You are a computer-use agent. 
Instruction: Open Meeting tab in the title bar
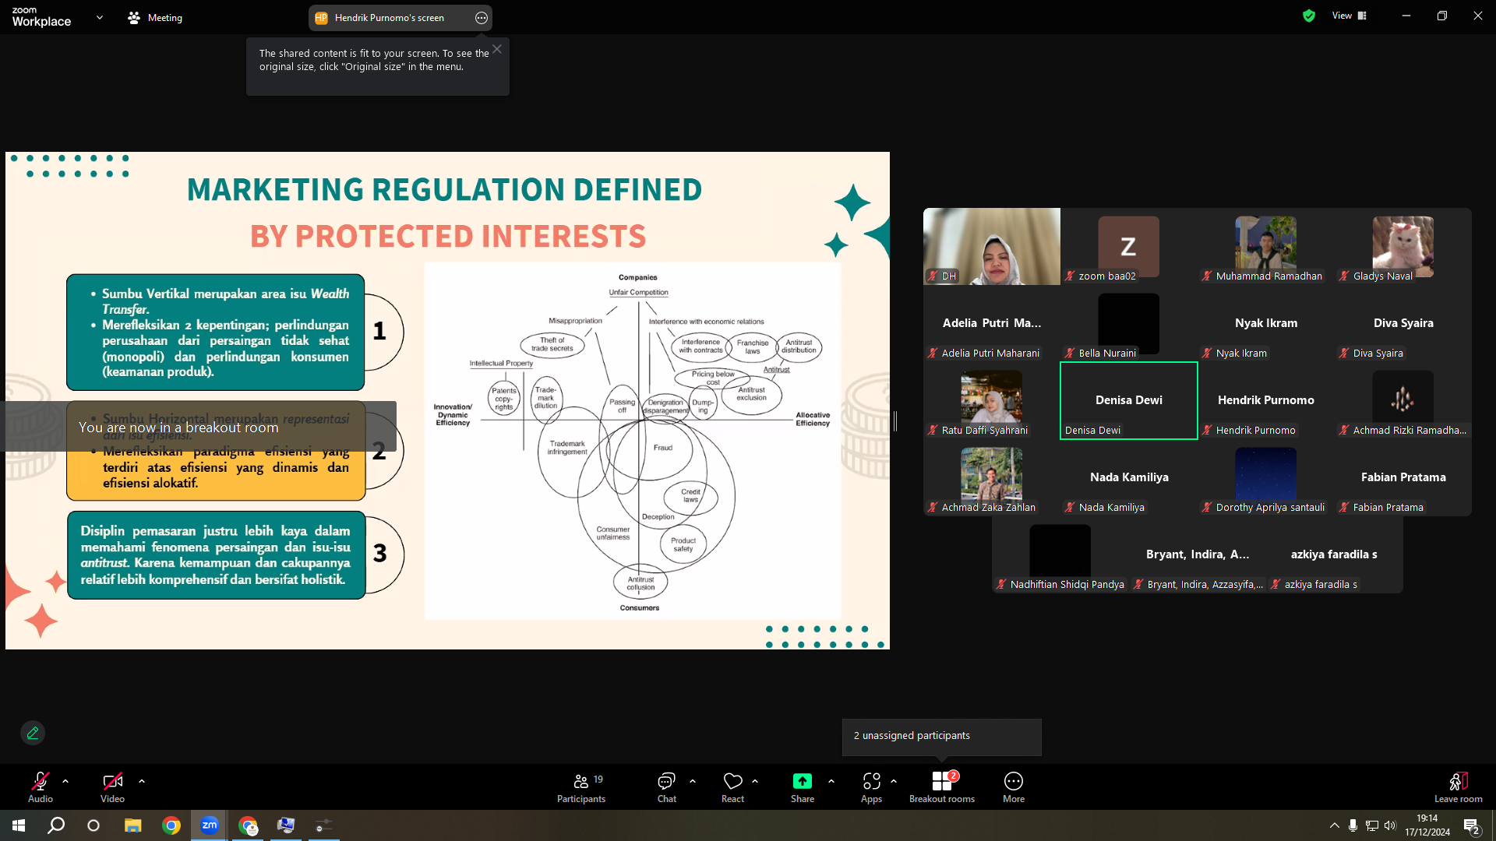point(155,17)
